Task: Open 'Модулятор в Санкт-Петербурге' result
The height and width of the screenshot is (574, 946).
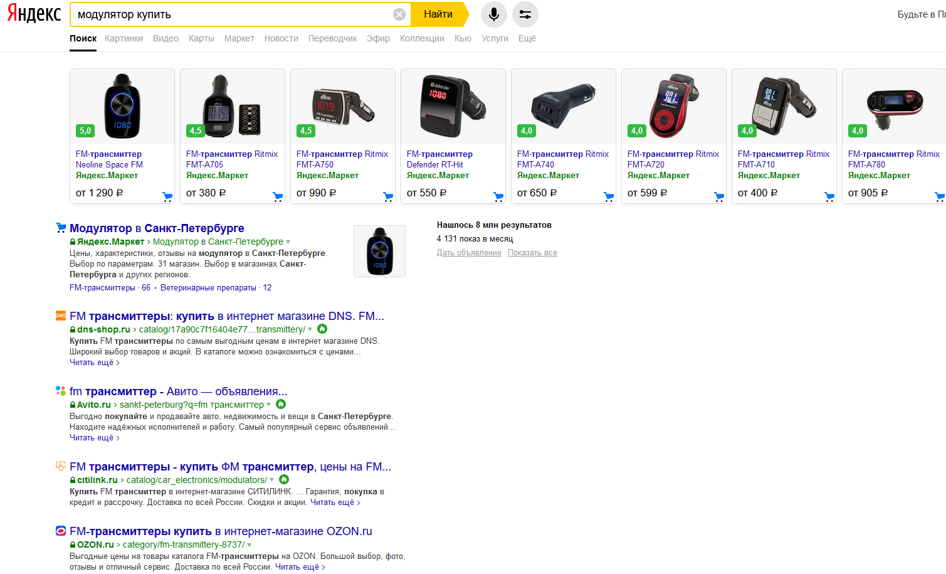Action: point(157,228)
